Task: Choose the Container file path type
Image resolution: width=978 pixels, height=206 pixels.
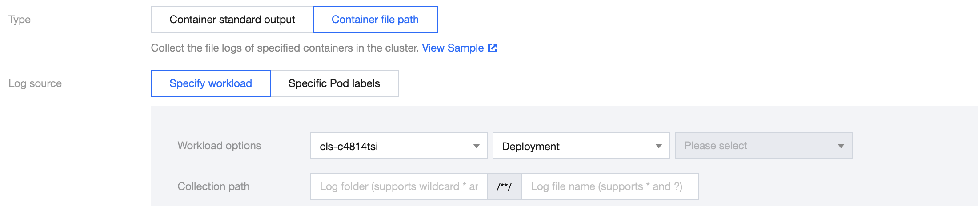Action: [x=375, y=20]
